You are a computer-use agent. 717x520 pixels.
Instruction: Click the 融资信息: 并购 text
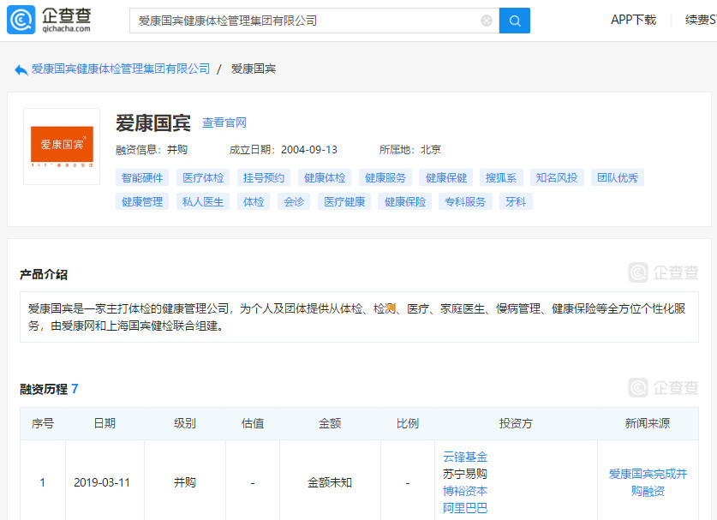152,150
